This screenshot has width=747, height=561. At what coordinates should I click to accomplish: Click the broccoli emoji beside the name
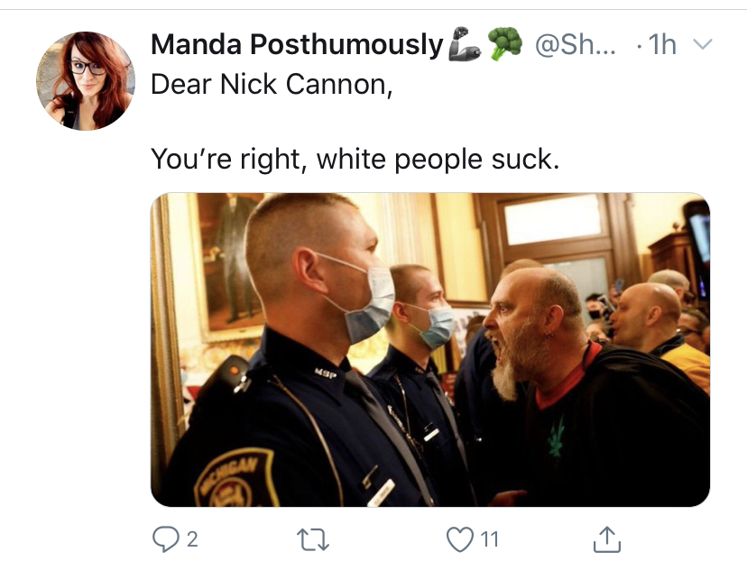505,43
